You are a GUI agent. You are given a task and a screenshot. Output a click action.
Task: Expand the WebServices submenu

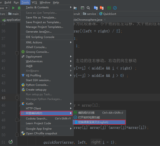pyautogui.click(x=47, y=61)
